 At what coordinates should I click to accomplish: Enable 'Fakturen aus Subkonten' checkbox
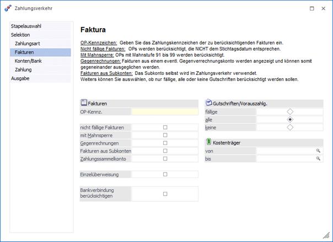[x=165, y=150]
